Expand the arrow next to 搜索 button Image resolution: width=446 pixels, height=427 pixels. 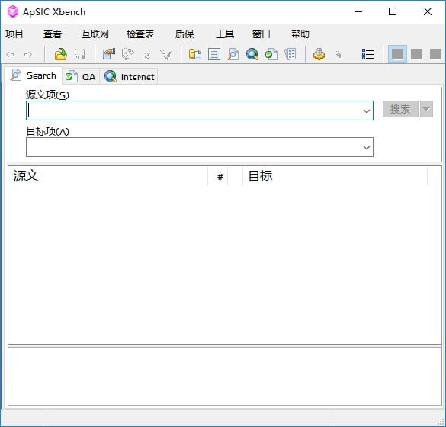[426, 109]
